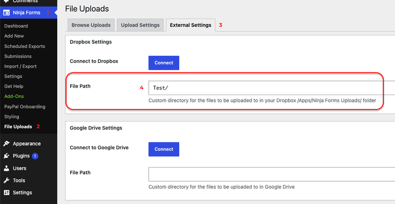Focus the Dropbox File Path field
This screenshot has height=204, width=395.
tap(272, 88)
